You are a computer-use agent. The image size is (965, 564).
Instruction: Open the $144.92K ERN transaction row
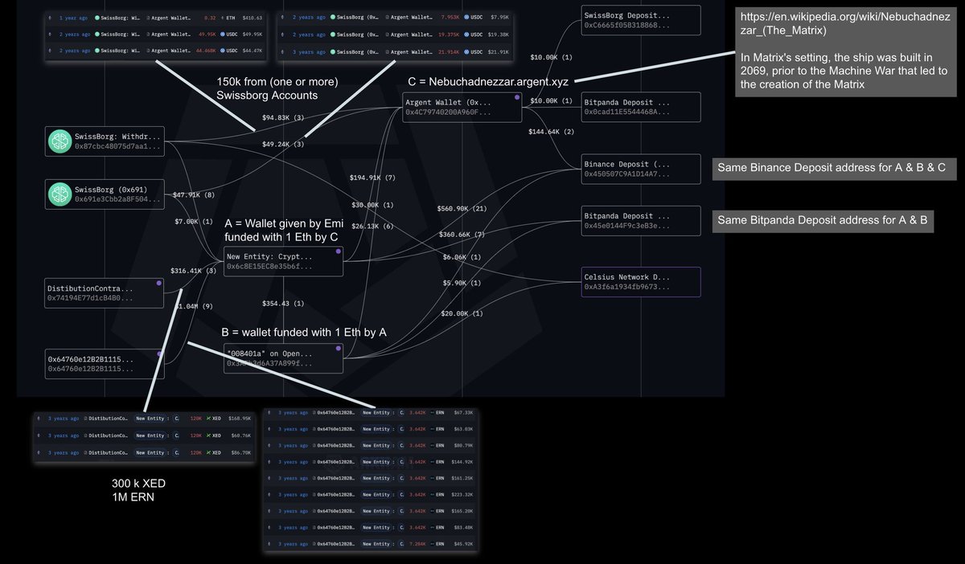(372, 462)
